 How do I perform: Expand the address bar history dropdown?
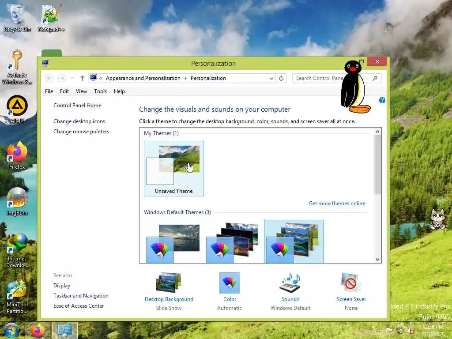[x=271, y=79]
